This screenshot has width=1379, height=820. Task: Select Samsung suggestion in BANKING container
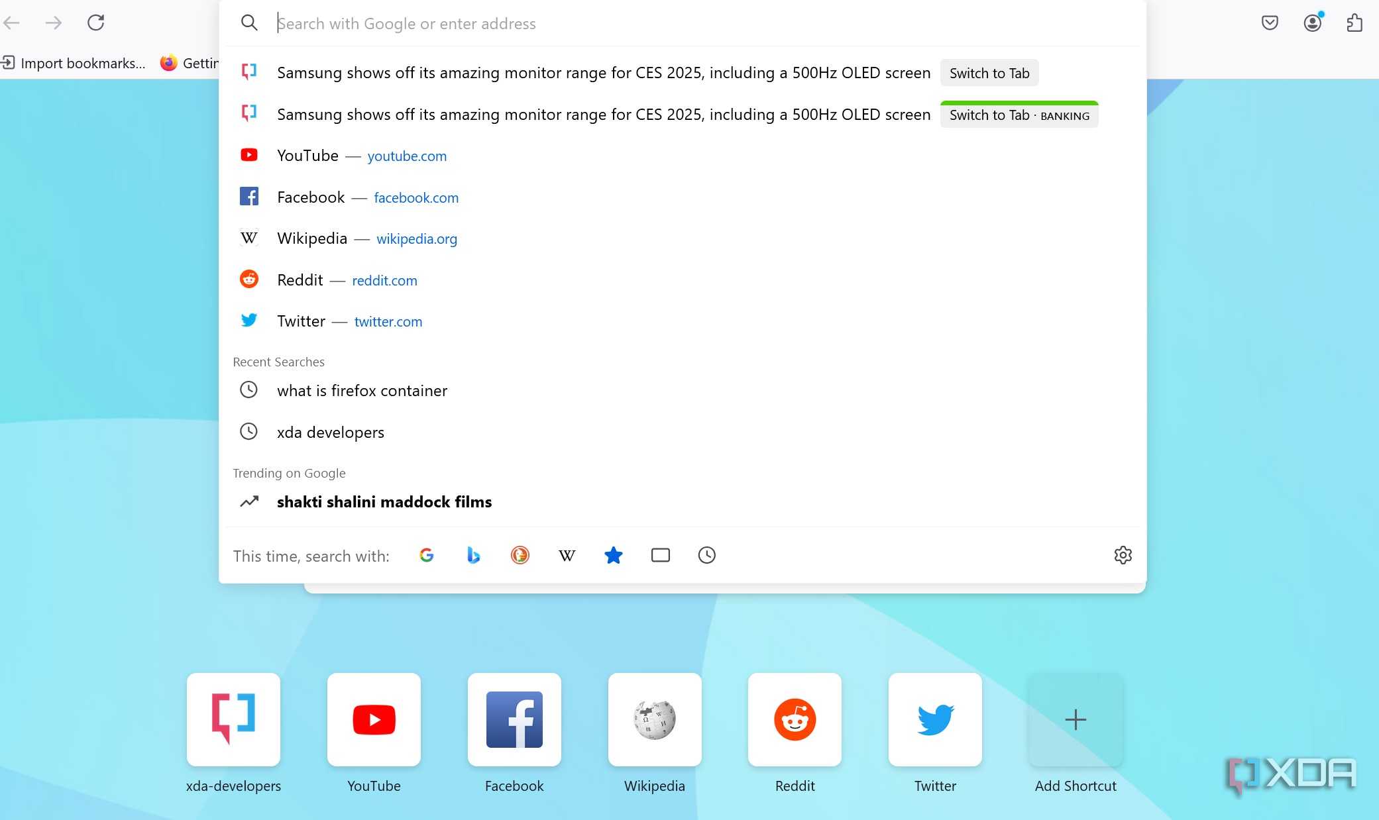point(683,115)
